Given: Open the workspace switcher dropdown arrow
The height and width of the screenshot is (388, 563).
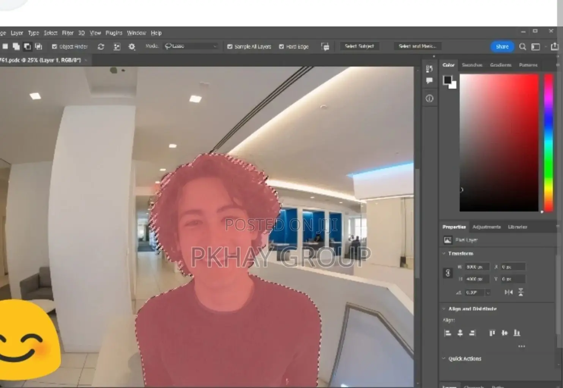Looking at the screenshot, I should (x=546, y=47).
